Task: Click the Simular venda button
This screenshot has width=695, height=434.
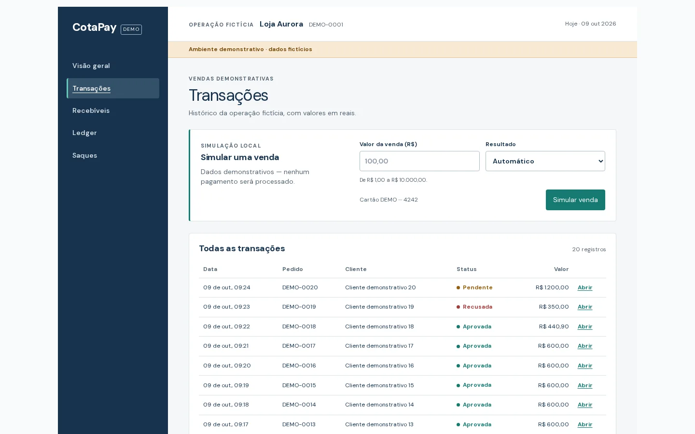Action: (575, 200)
